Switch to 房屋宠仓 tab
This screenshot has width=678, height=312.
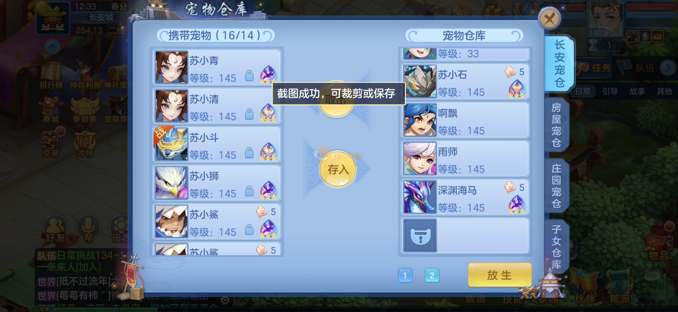(556, 125)
